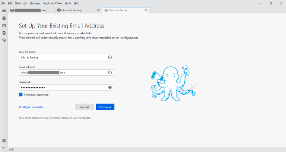Viewport: 286px width, 152px height.
Task: Open the View menu
Action: (x=18, y=3)
